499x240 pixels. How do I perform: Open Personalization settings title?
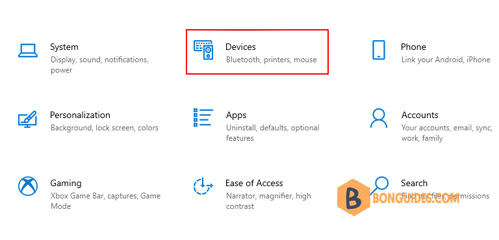[80, 115]
